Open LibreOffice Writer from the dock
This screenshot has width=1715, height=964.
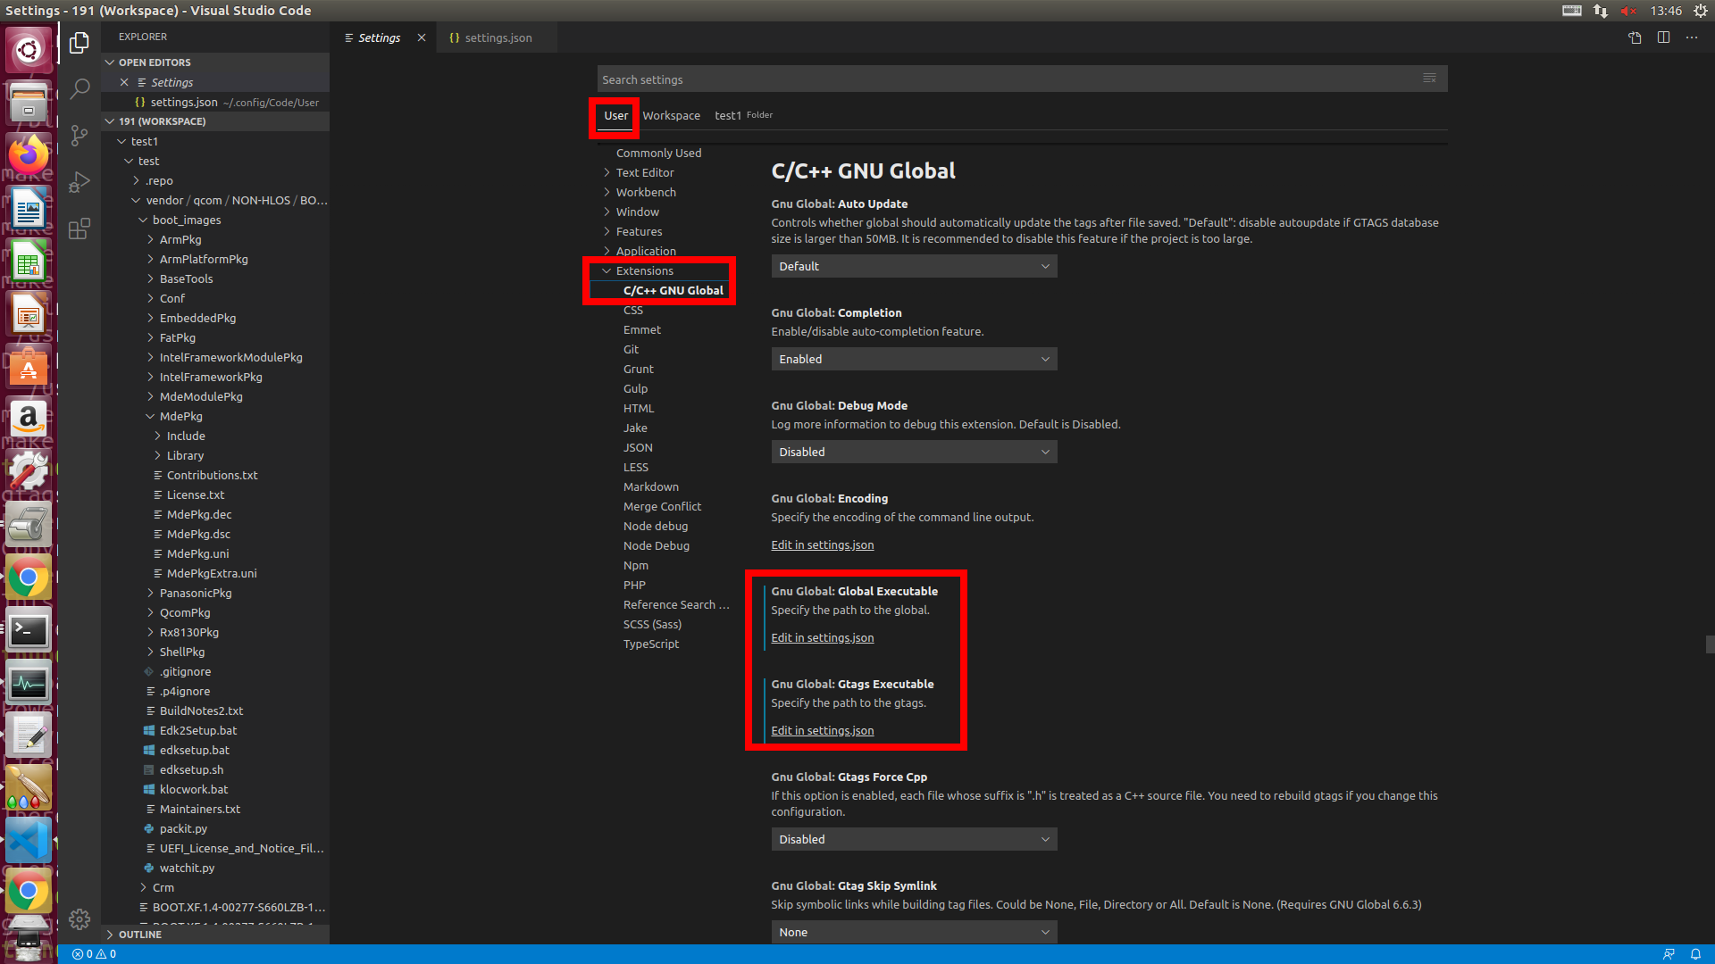[x=29, y=209]
